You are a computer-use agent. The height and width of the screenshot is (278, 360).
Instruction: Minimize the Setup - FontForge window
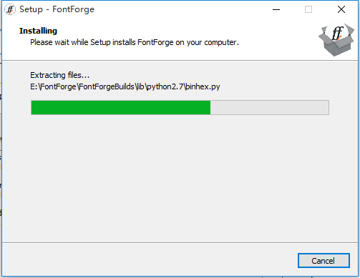coord(276,9)
